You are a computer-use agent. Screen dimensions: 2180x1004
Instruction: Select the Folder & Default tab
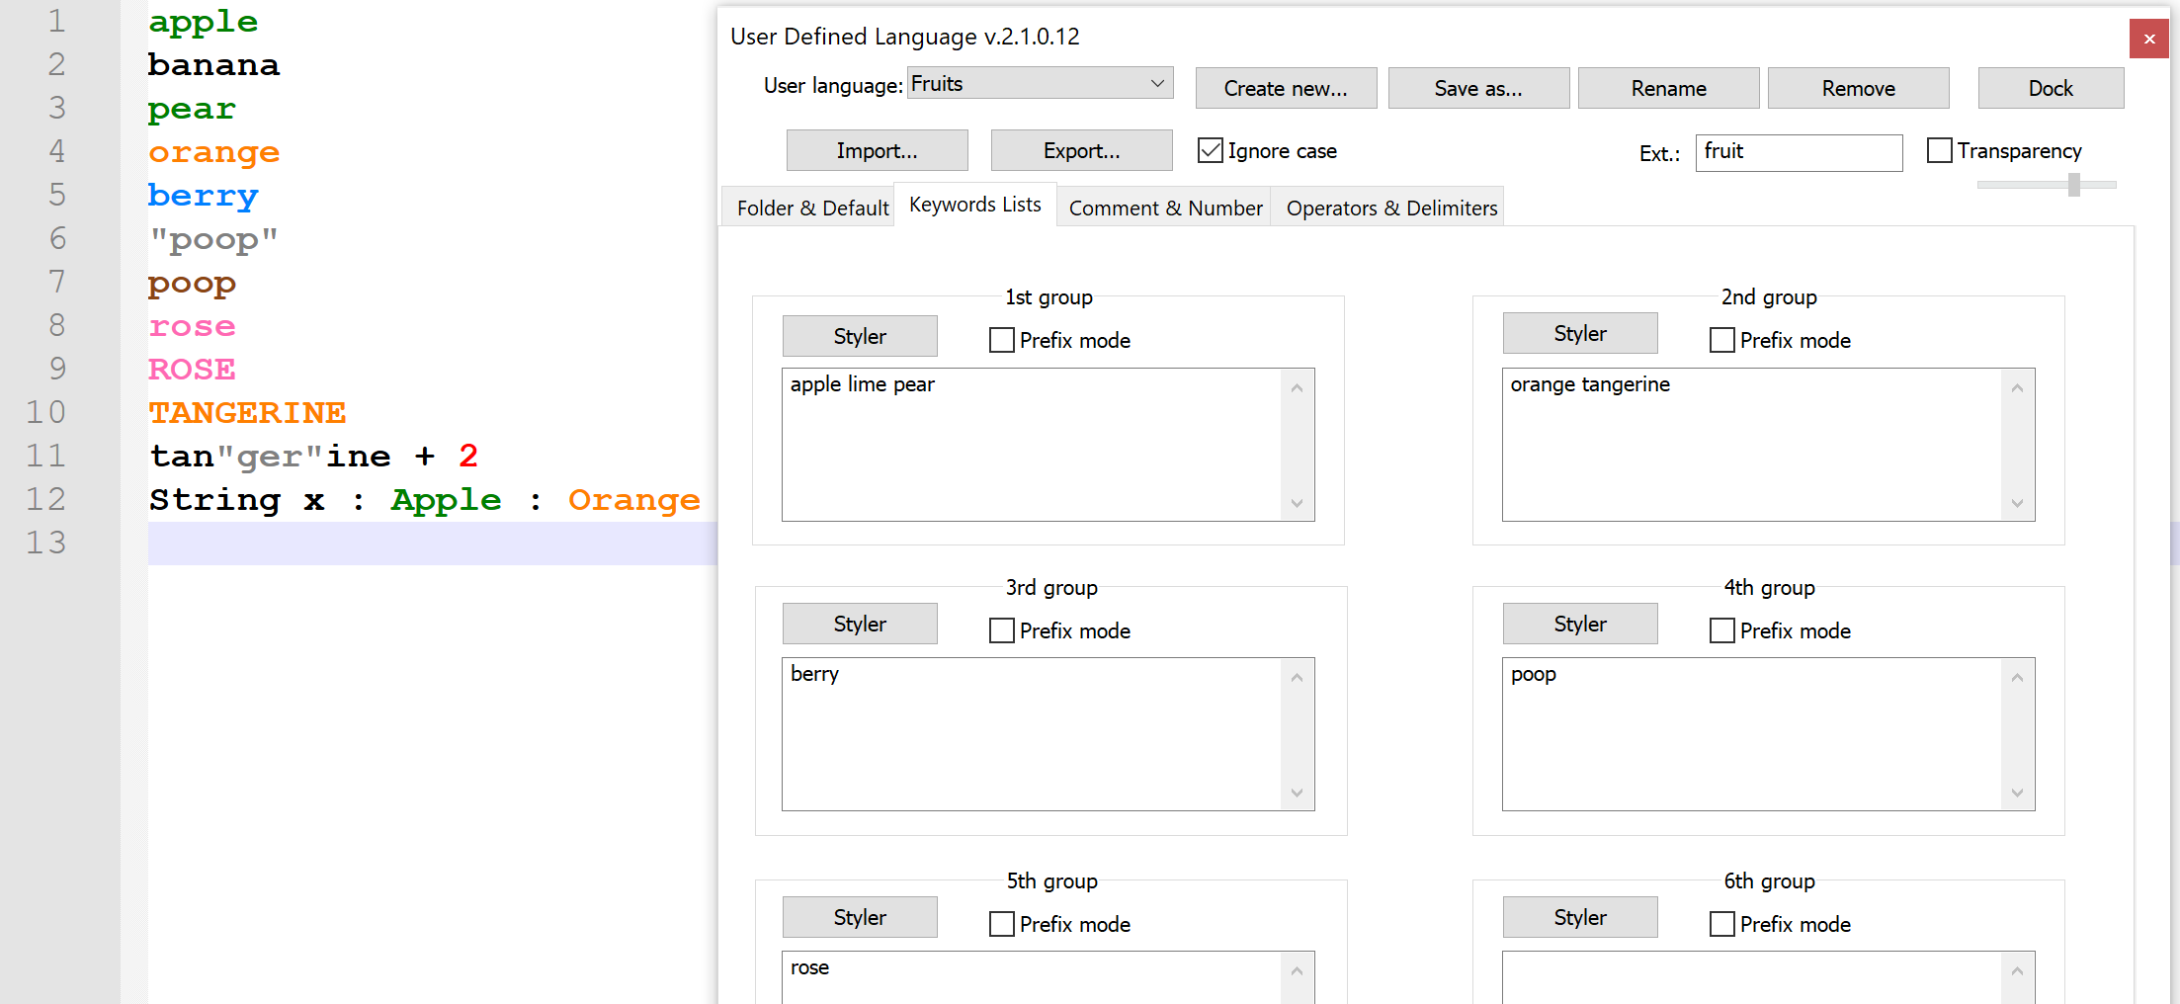(x=812, y=209)
